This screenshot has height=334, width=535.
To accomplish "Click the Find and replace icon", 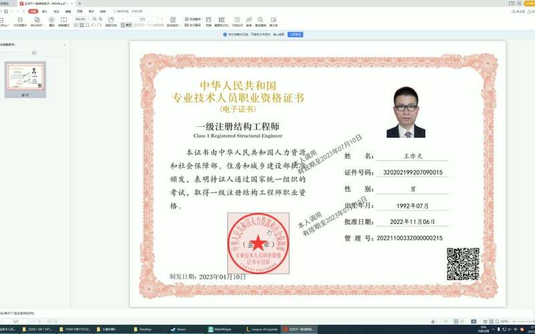I will (x=261, y=21).
